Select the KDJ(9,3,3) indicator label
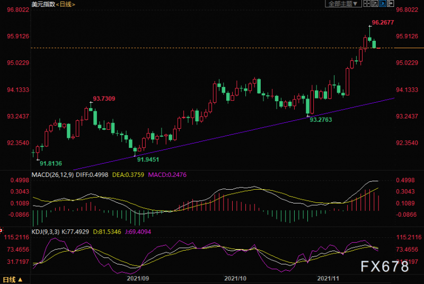Screen dimensions: 424x284 46,232
